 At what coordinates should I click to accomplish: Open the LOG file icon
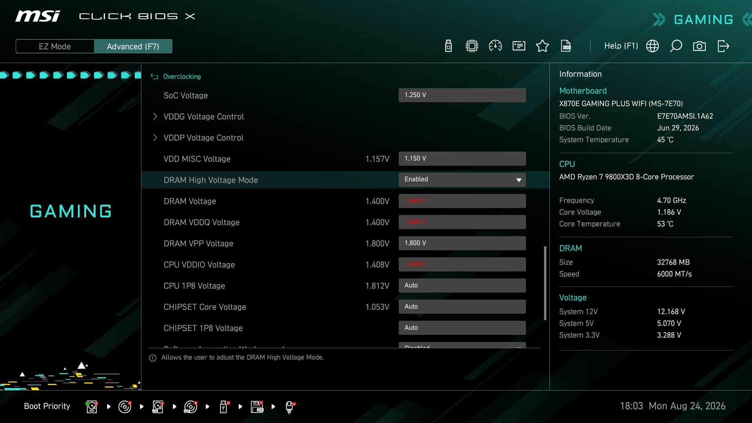[566, 46]
